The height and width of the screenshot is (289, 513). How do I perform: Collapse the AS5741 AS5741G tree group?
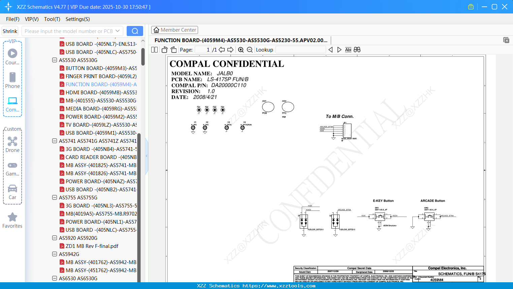tap(55, 141)
